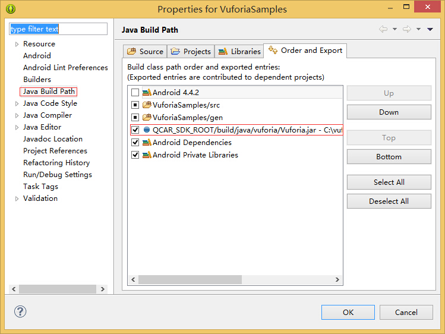Select Android Lint Preferences

[65, 68]
